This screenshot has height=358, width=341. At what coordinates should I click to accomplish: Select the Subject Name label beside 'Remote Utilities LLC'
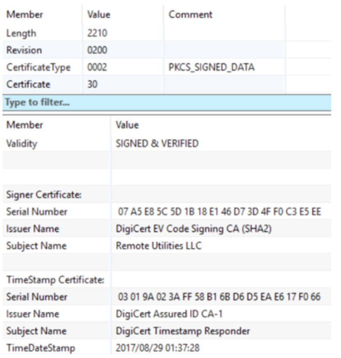36,246
